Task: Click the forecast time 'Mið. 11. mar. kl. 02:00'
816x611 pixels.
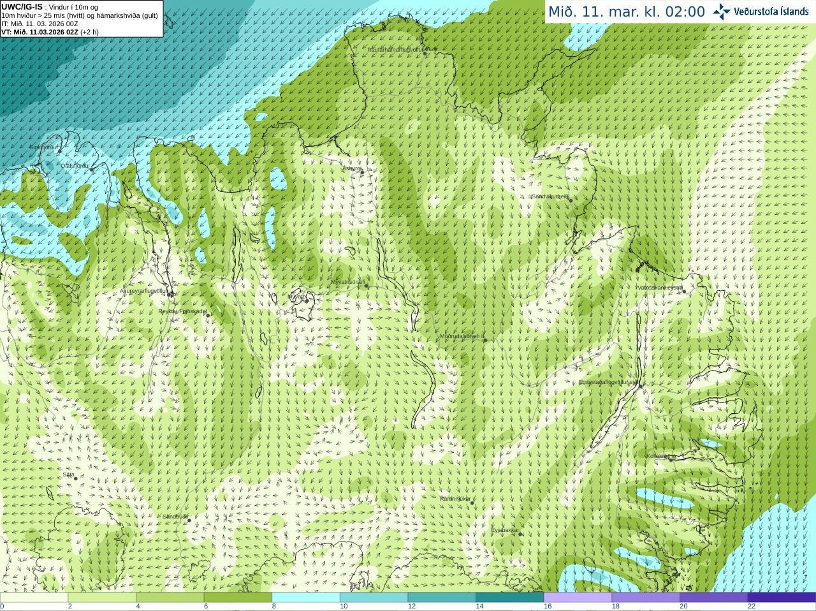Action: coord(627,12)
